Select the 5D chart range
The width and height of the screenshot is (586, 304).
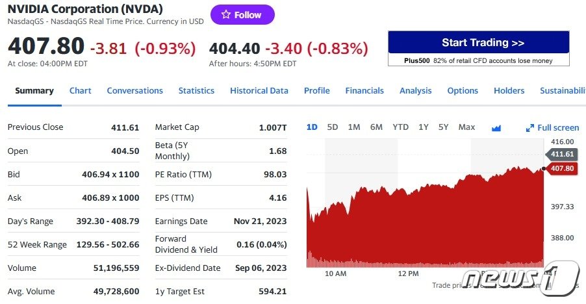point(333,127)
